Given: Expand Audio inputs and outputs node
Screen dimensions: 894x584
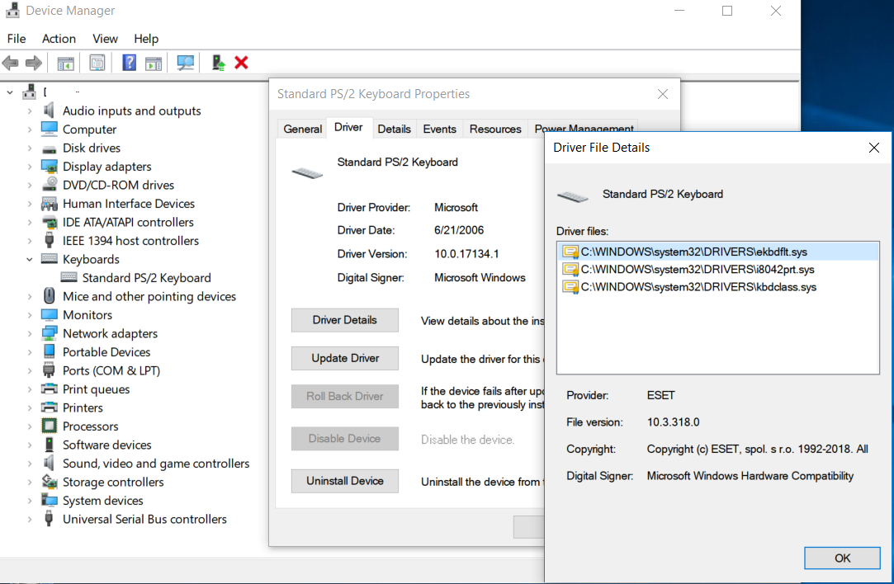Looking at the screenshot, I should (30, 111).
